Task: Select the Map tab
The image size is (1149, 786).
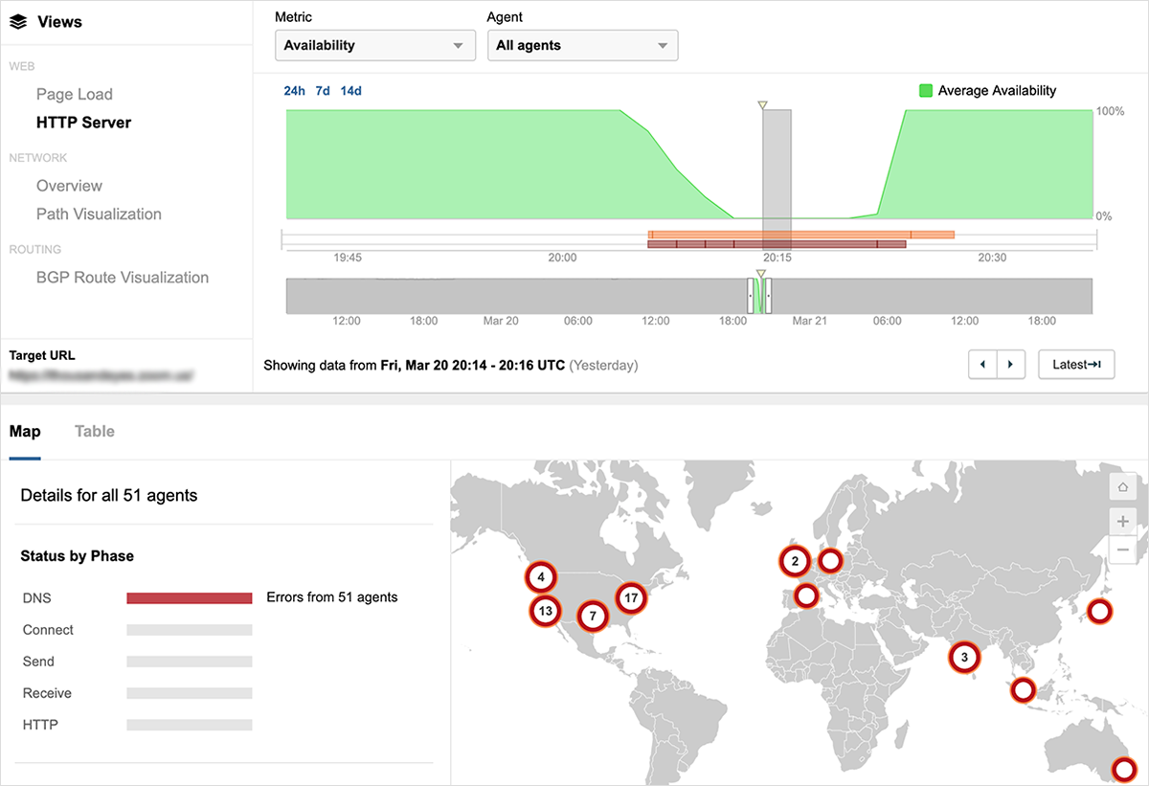Action: click(25, 432)
